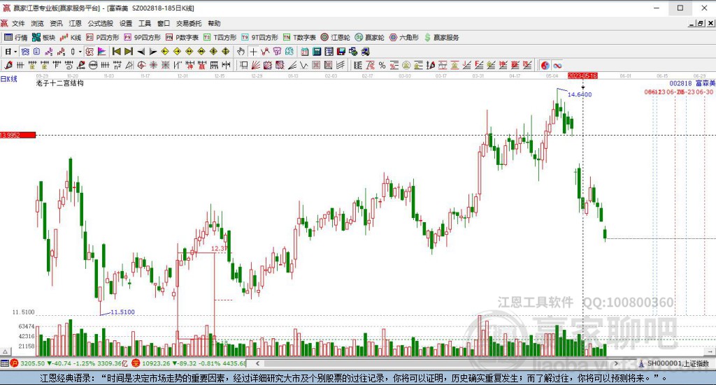Image resolution: width=716 pixels, height=385 pixels.
Task: Open P数字表 tool
Action: [x=182, y=38]
